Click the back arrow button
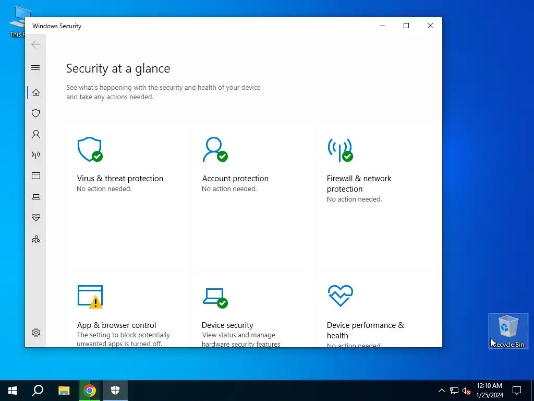The height and width of the screenshot is (401, 534). pyautogui.click(x=35, y=44)
